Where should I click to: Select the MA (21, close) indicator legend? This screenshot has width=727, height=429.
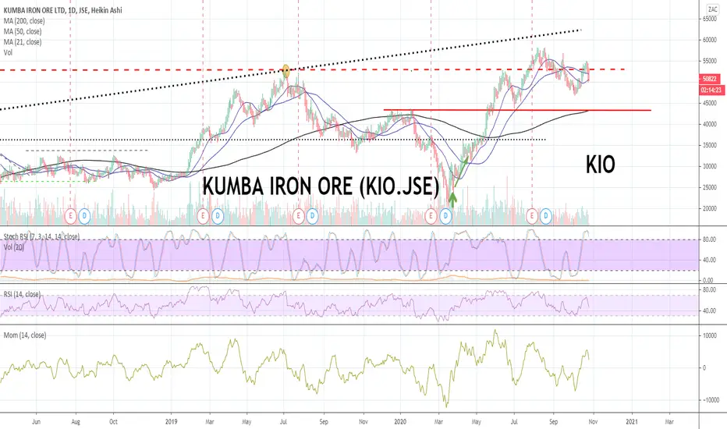click(23, 42)
